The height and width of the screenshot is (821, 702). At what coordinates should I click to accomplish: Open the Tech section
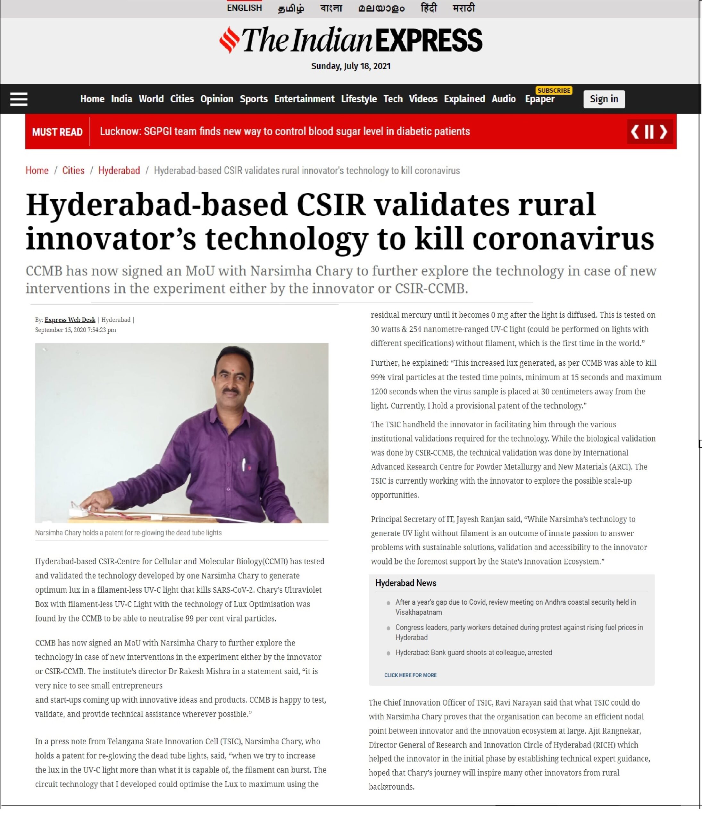[393, 99]
